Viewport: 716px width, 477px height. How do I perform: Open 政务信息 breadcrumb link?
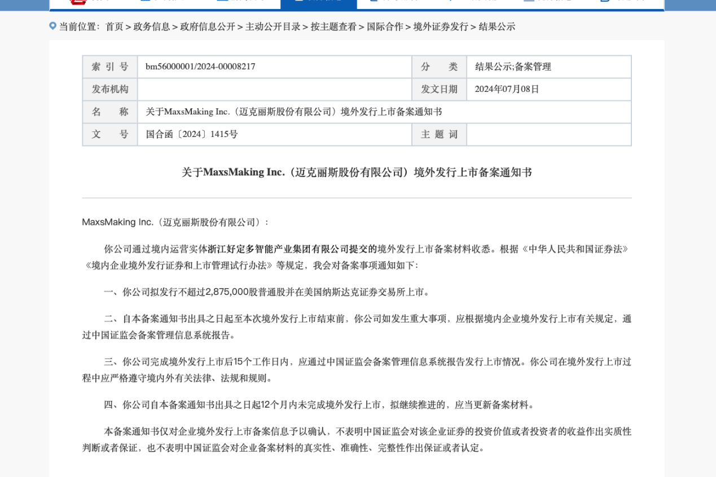click(x=151, y=26)
